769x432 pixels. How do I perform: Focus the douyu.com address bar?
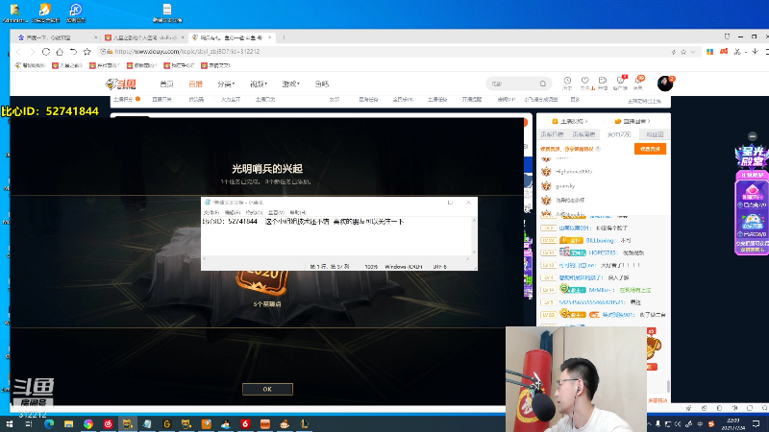coord(383,52)
